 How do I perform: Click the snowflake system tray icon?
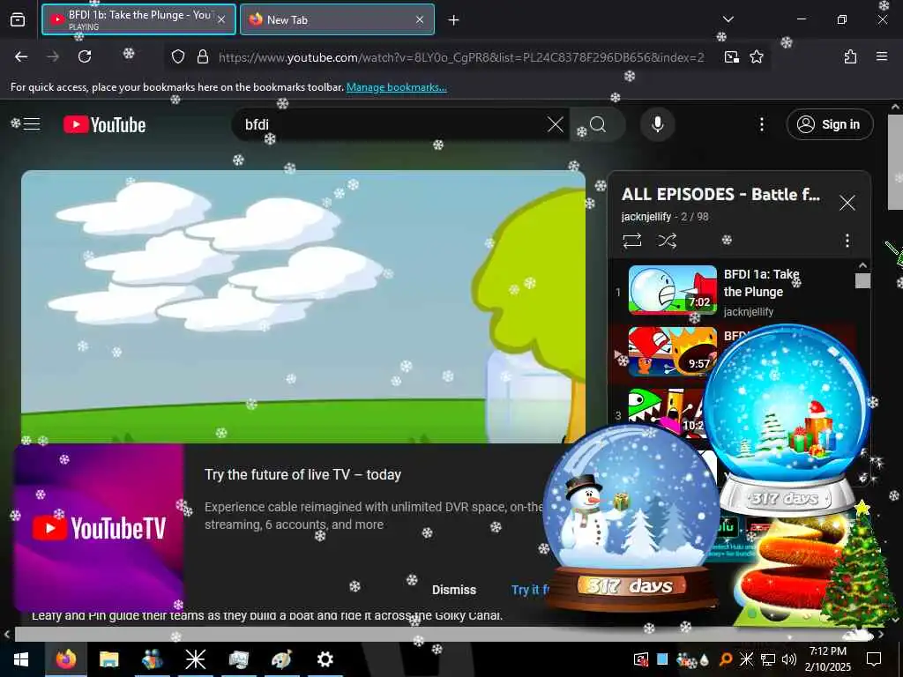(746, 659)
